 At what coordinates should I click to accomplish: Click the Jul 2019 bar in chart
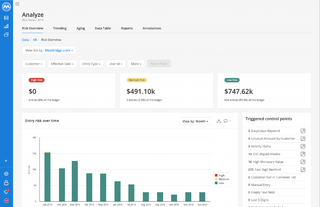pyautogui.click(x=131, y=193)
